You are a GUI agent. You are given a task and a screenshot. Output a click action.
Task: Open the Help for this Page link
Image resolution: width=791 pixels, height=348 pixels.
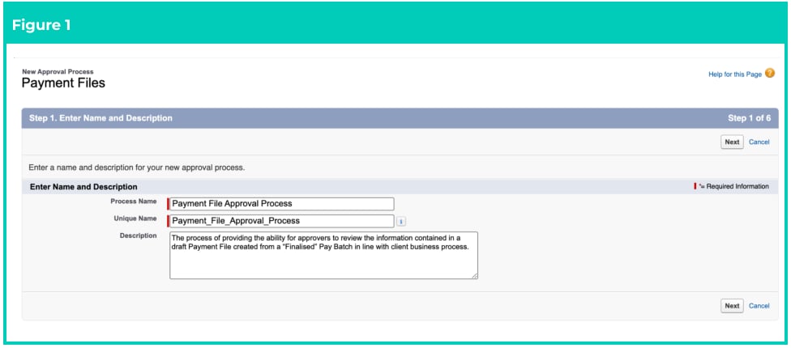coord(735,74)
